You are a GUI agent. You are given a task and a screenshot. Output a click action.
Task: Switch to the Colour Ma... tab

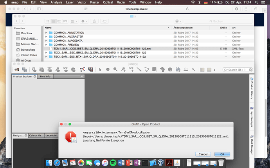[36, 135]
